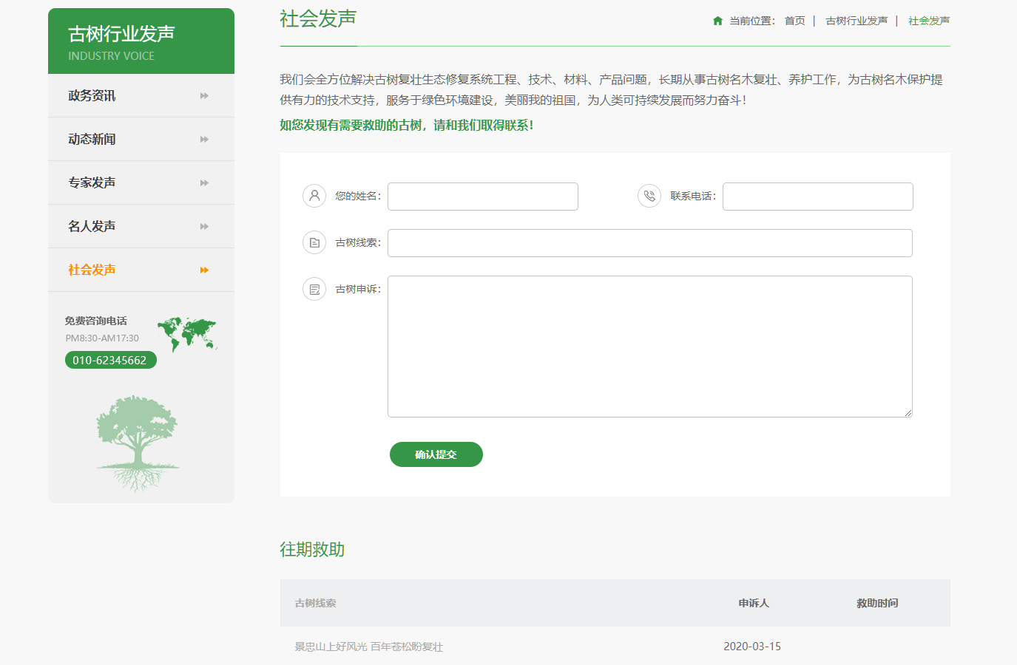Click the arrow icon next to 专家发声
This screenshot has height=665, width=1017.
[204, 183]
